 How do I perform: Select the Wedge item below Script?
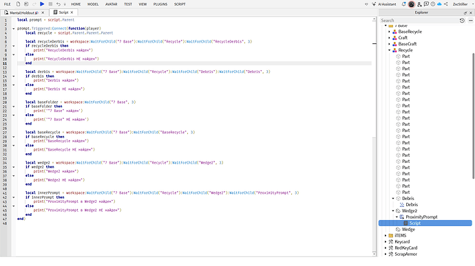click(x=408, y=230)
